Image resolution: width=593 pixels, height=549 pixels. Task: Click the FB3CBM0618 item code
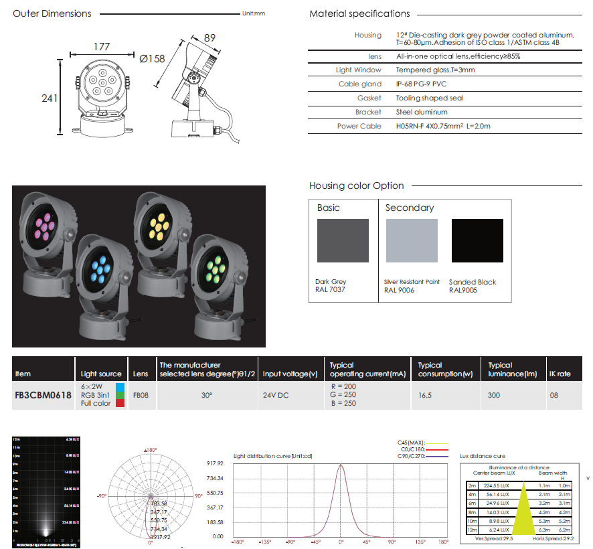point(43,395)
